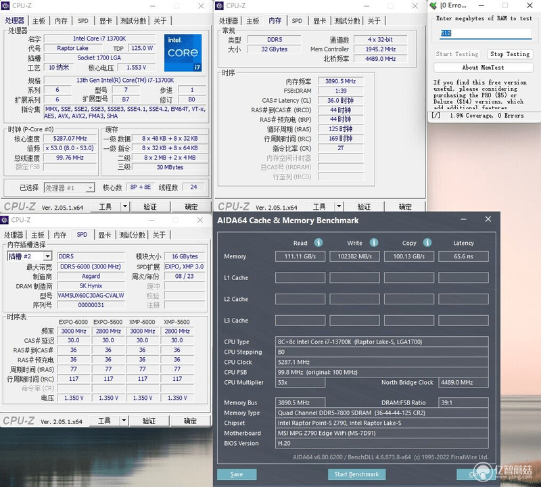Viewport: 541px width, 487px height.
Task: Click the 102382 MB/s memory write result
Action: point(354,256)
